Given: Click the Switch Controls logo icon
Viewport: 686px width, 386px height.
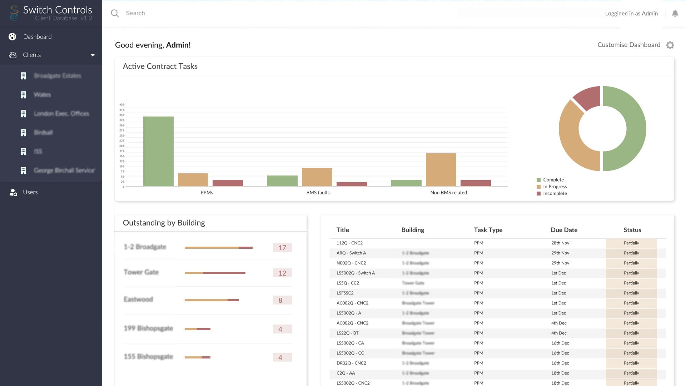Looking at the screenshot, I should point(14,13).
